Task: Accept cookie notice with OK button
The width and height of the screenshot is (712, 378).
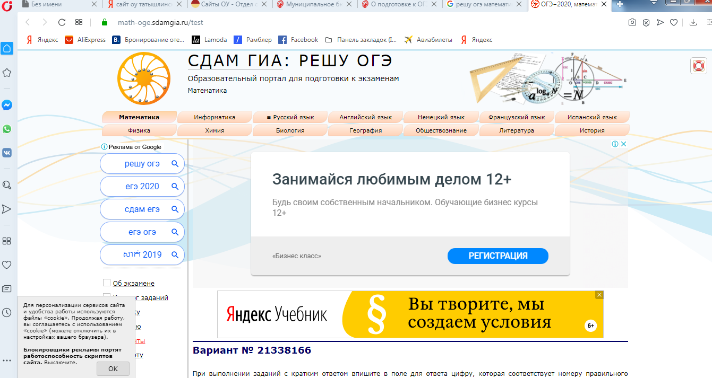Action: pyautogui.click(x=113, y=368)
